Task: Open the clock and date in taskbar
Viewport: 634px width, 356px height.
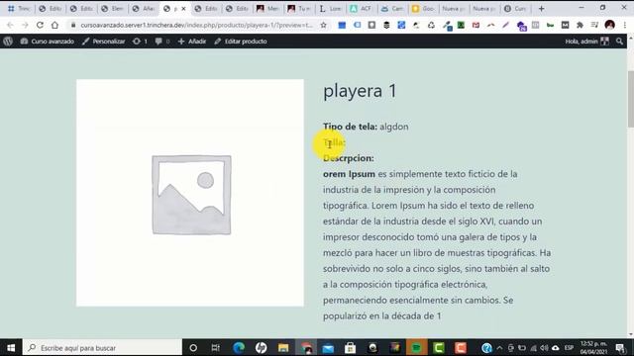Action: [x=593, y=347]
